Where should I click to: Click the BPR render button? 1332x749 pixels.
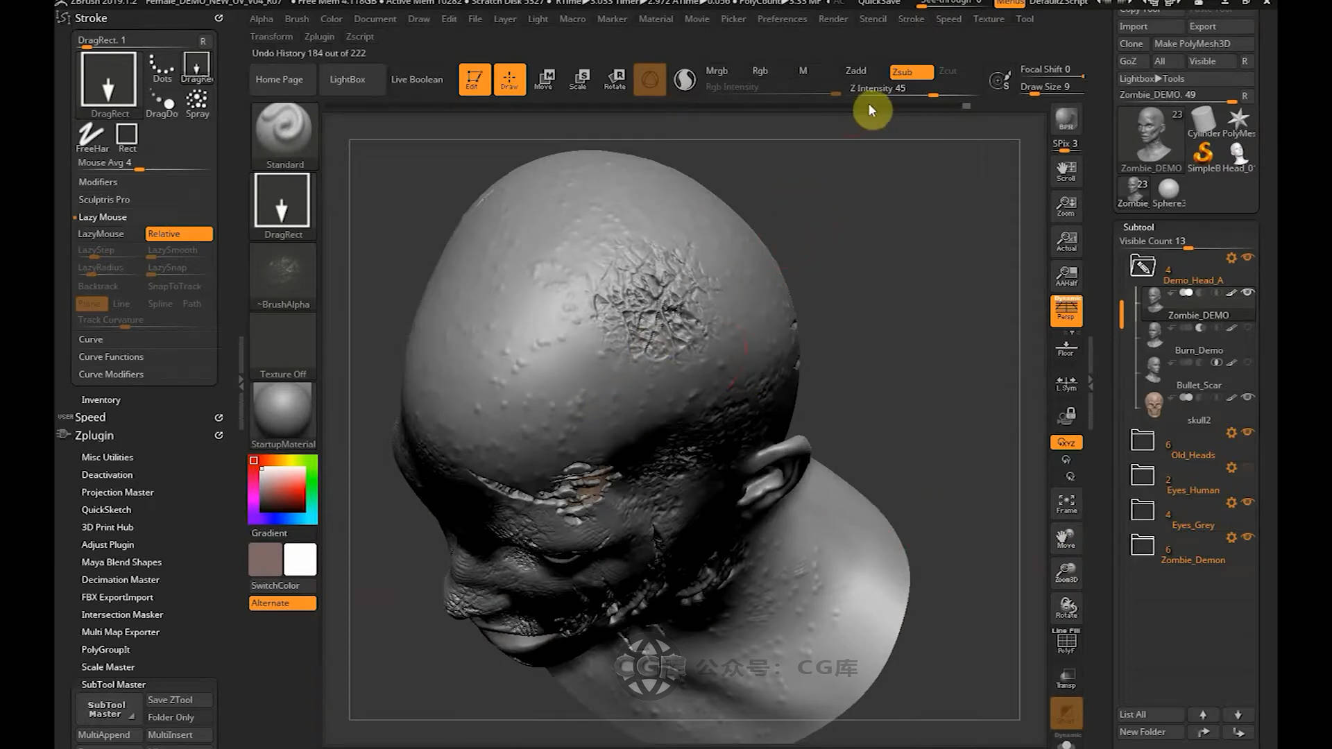click(1066, 119)
